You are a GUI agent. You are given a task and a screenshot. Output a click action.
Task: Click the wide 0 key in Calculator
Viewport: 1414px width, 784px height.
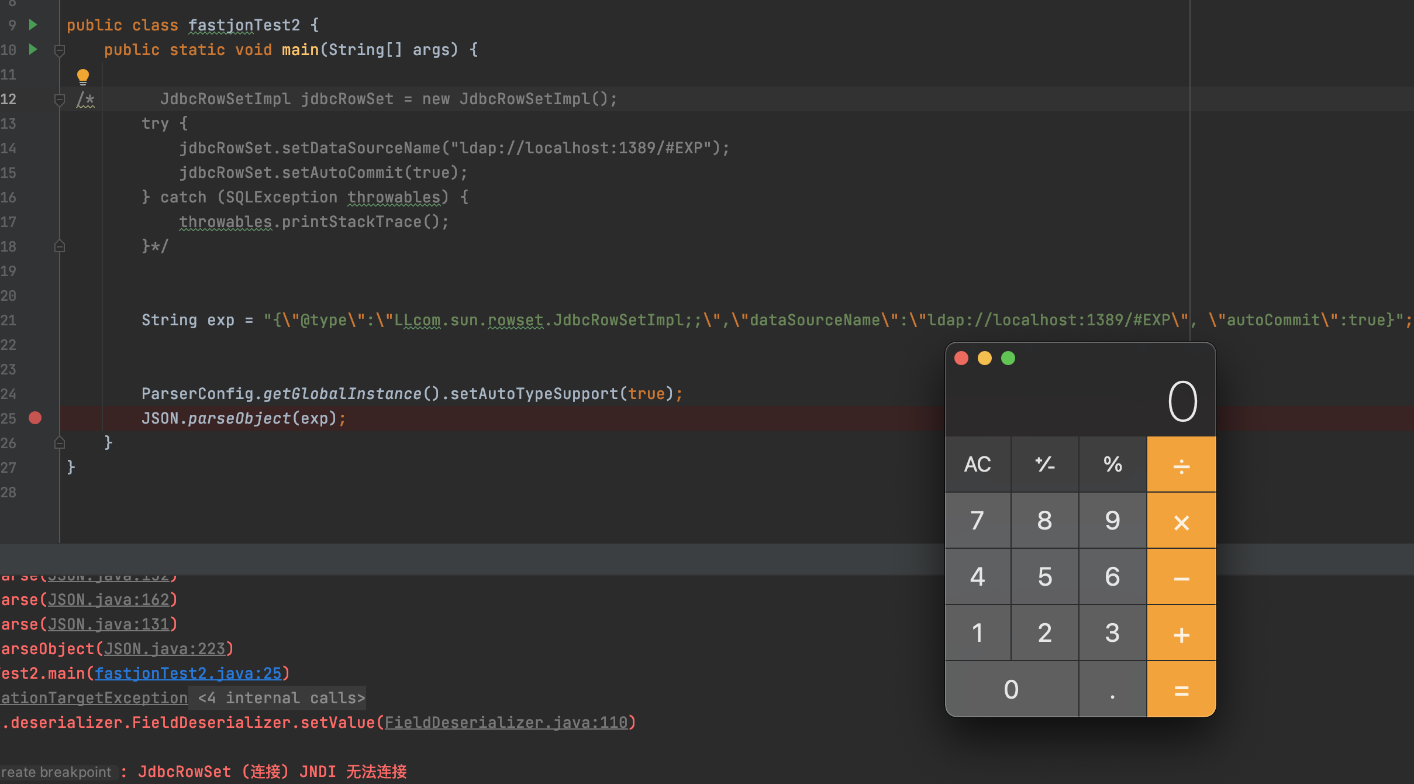click(x=1012, y=689)
